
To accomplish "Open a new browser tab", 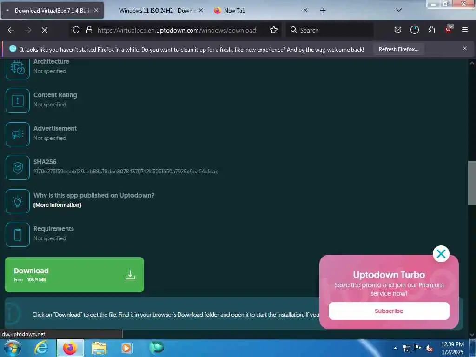I will [x=323, y=11].
